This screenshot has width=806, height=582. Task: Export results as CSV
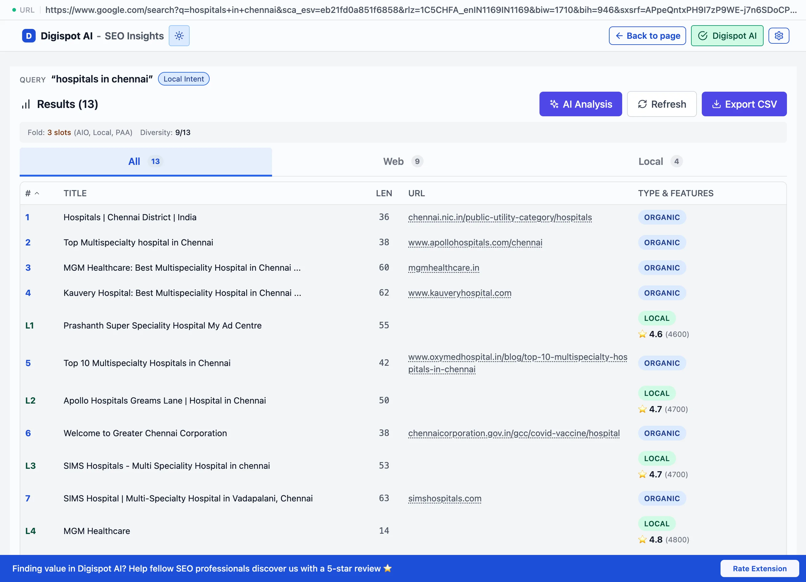click(744, 104)
